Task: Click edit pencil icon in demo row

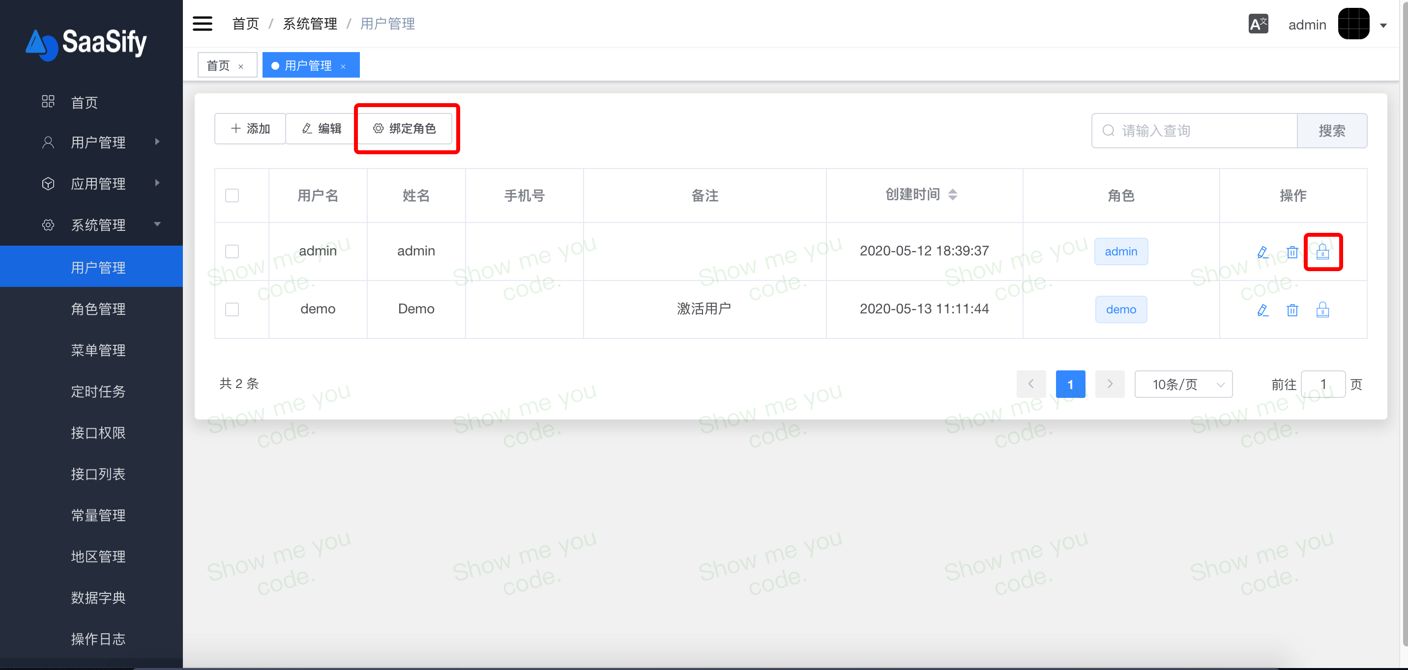Action: click(x=1262, y=309)
